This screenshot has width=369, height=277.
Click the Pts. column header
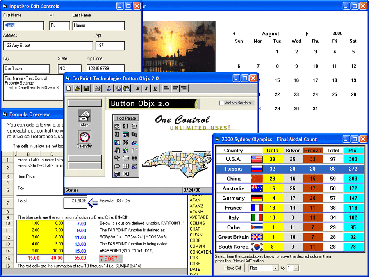pos(353,151)
